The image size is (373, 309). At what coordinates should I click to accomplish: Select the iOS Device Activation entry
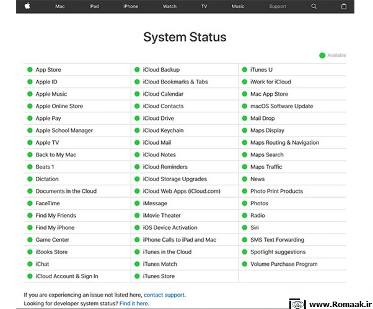tap(170, 227)
